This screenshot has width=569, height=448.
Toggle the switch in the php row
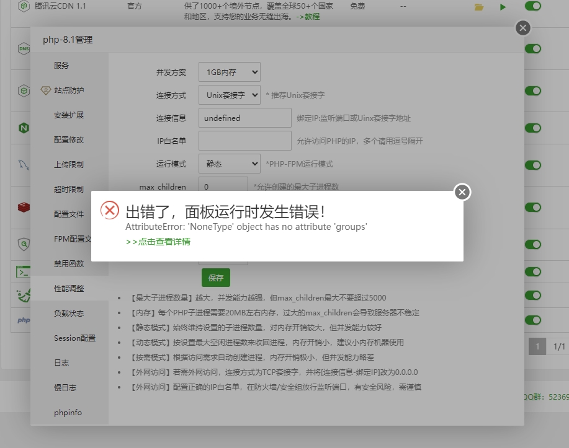[533, 320]
